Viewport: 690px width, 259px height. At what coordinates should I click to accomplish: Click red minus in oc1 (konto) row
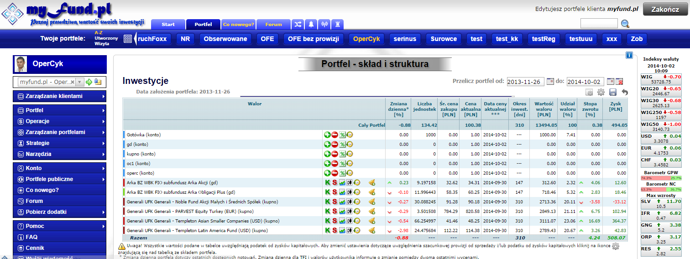[x=335, y=164]
